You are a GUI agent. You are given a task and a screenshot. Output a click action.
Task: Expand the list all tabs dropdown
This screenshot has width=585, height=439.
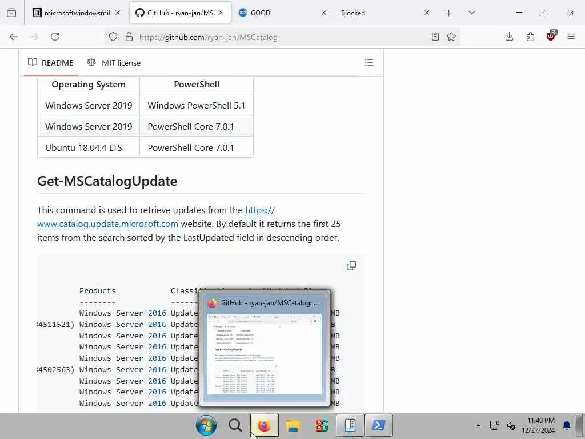pyautogui.click(x=471, y=13)
